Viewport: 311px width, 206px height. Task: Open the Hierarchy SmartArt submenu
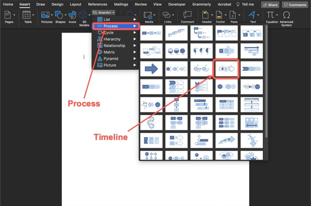pyautogui.click(x=116, y=39)
